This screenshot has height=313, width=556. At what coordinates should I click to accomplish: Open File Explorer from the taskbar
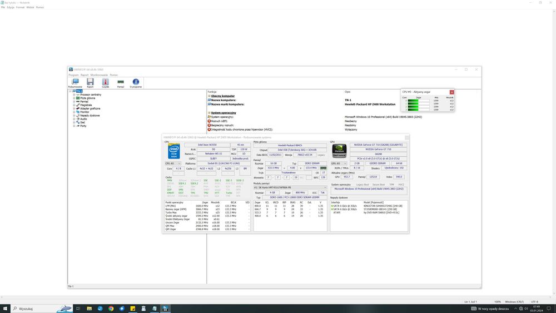89,309
